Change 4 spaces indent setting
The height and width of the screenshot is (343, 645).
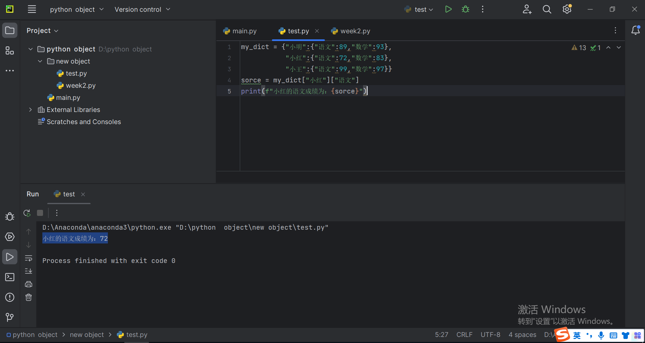pyautogui.click(x=522, y=335)
